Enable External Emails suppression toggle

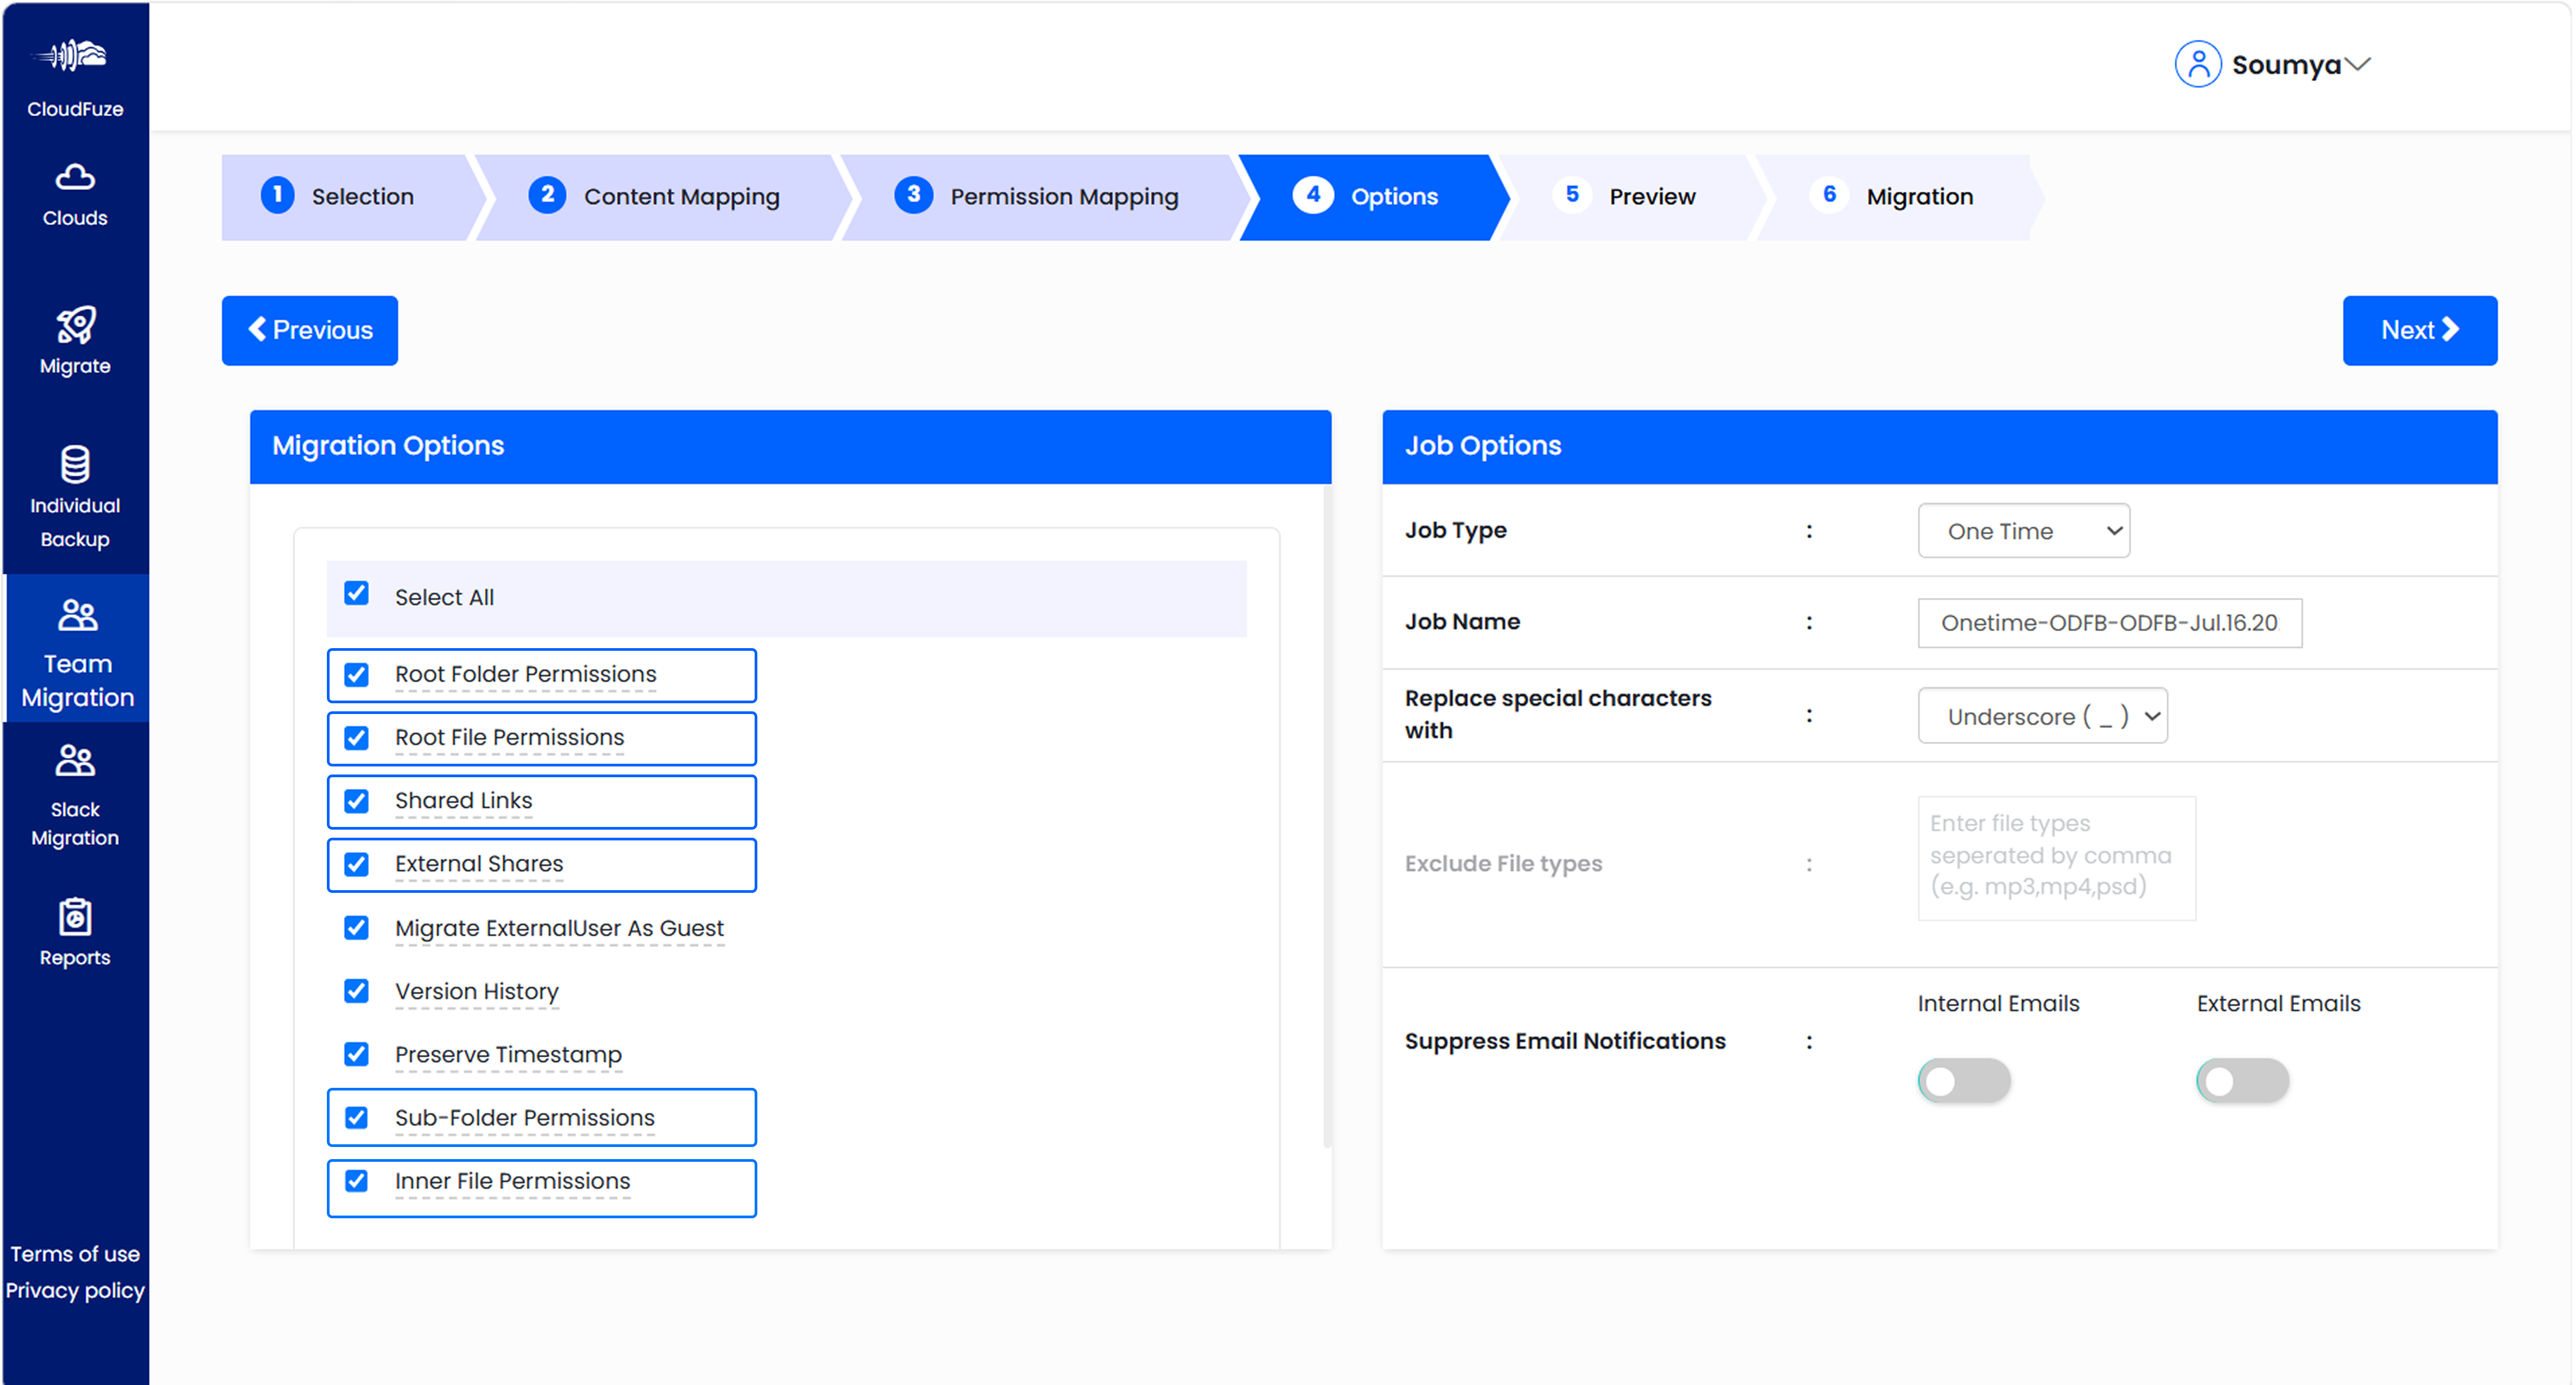pos(2242,1081)
